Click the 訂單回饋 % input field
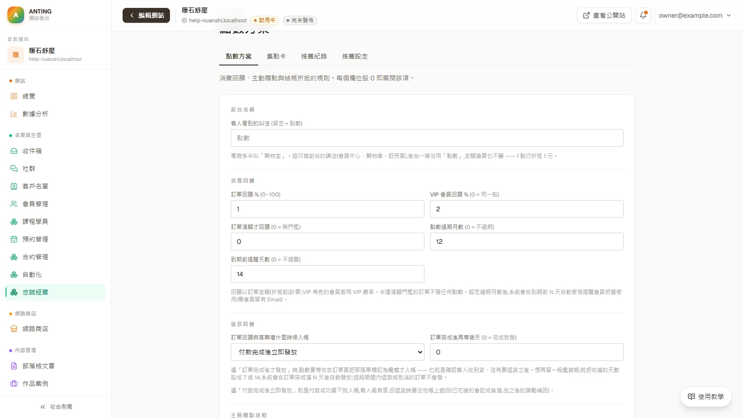This screenshot has height=418, width=743. point(327,209)
